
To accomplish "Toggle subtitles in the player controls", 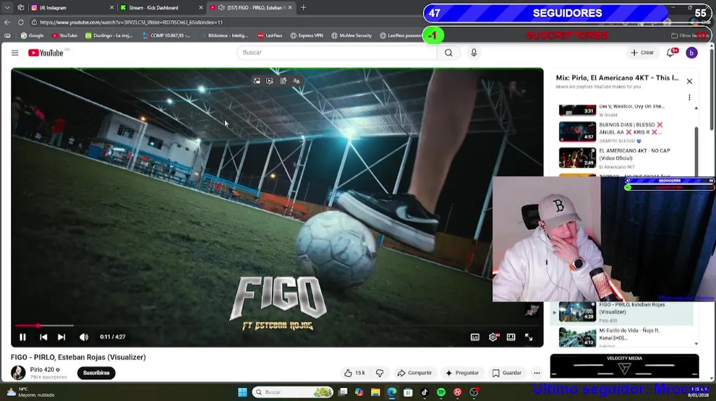I will tap(475, 337).
